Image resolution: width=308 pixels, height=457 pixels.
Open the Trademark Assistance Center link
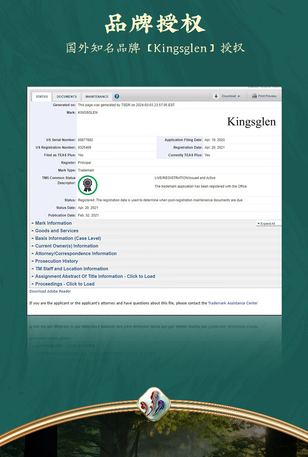[232, 303]
